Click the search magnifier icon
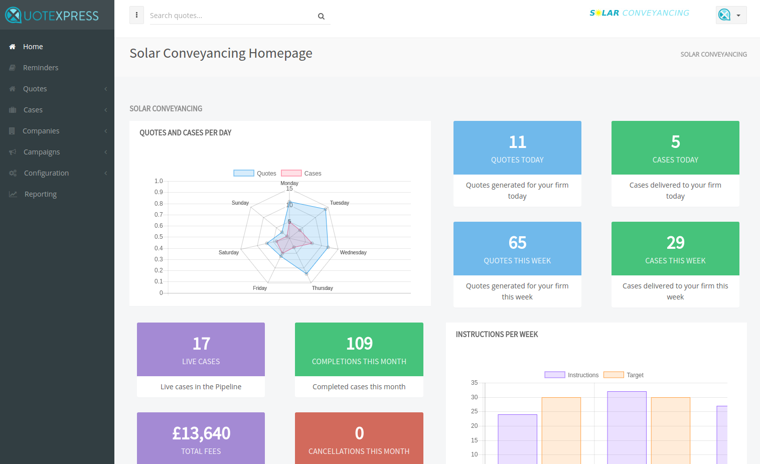The height and width of the screenshot is (464, 760). (x=321, y=16)
